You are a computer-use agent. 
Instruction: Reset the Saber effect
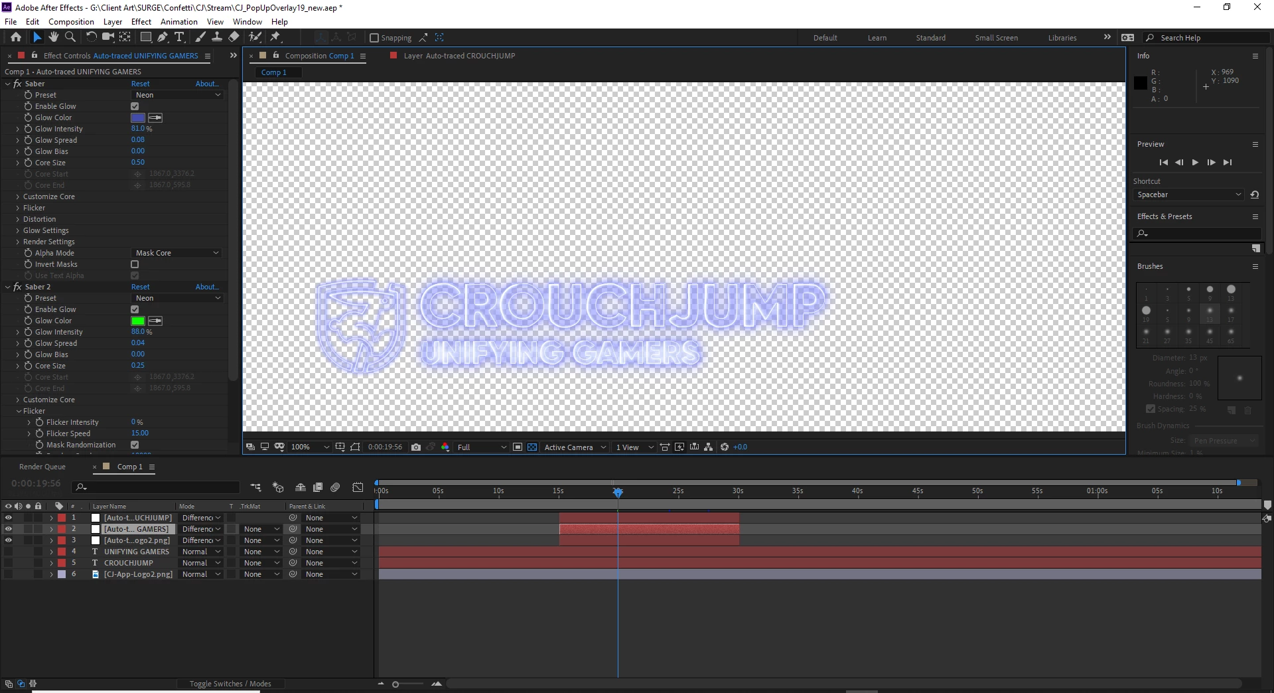(140, 84)
